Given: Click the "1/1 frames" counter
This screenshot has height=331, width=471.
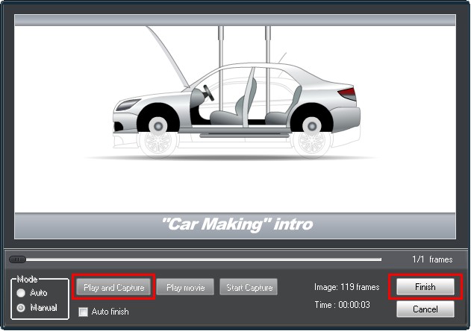Looking at the screenshot, I should pyautogui.click(x=432, y=259).
